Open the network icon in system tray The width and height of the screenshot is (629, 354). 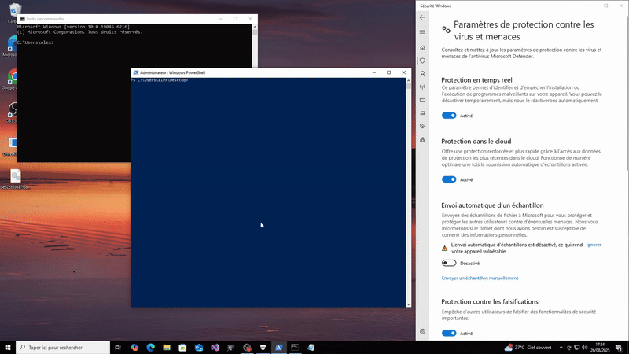577,348
